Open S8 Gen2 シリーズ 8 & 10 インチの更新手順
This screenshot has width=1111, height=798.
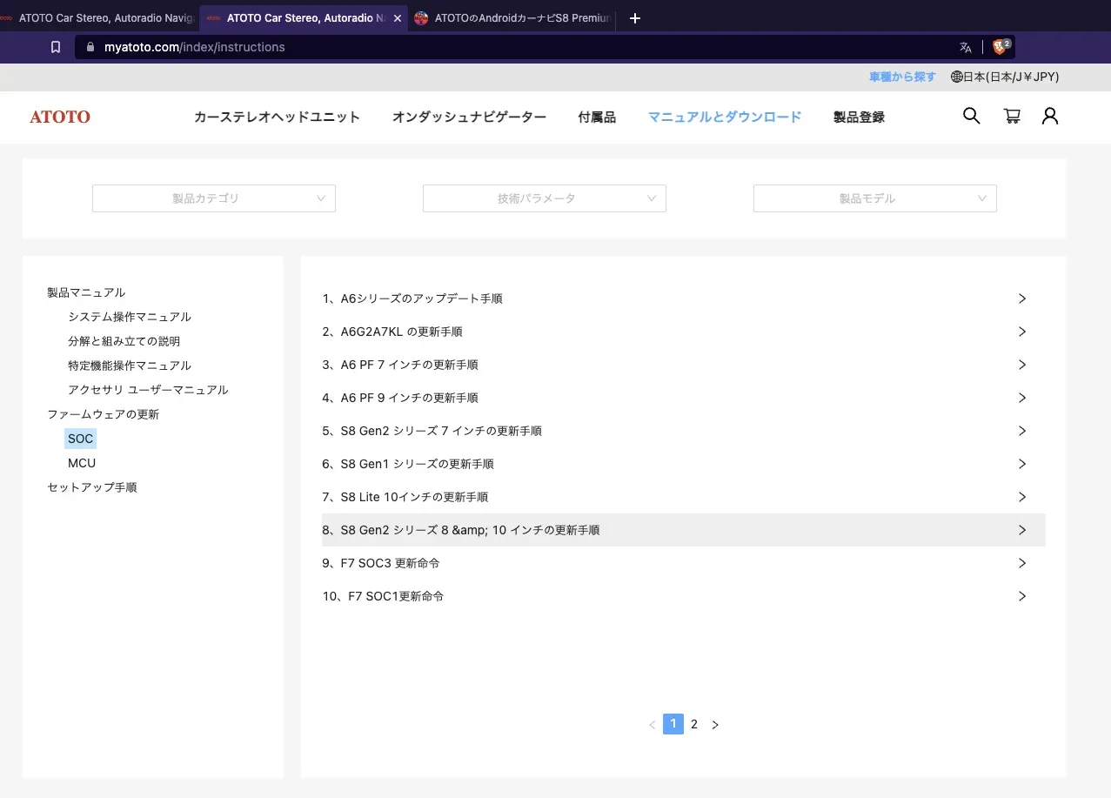coord(683,530)
